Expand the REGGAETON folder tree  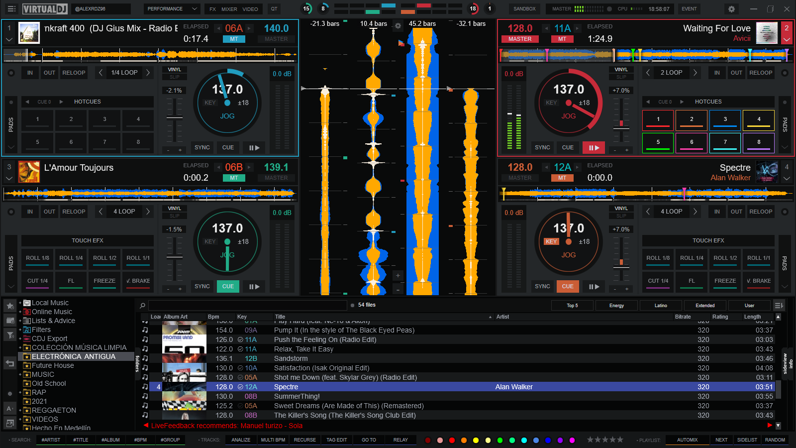[x=20, y=410]
